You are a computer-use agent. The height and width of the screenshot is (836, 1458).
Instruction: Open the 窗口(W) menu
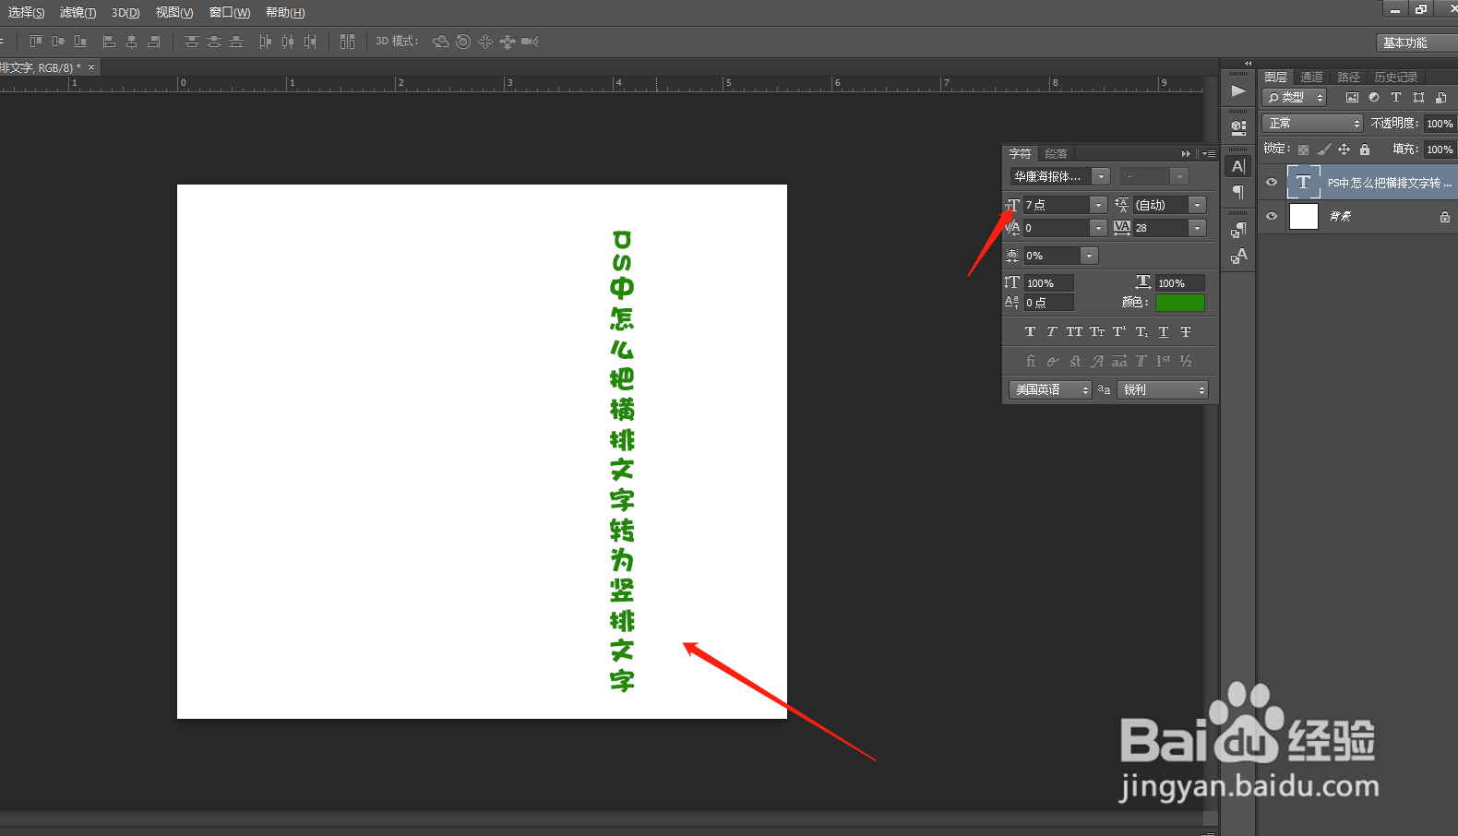230,12
